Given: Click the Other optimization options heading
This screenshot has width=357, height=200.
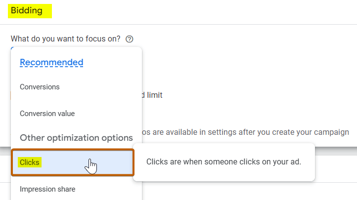Looking at the screenshot, I should coord(76,138).
